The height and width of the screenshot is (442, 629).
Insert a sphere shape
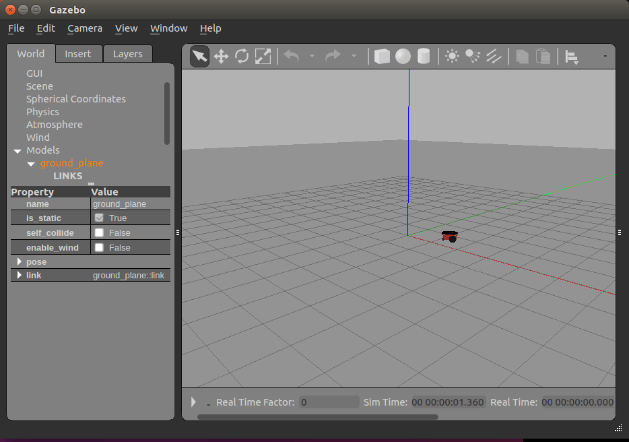click(403, 56)
